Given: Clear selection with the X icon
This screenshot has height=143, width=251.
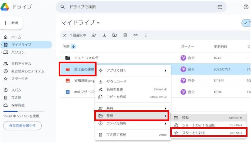Looking at the screenshot, I should coord(64,35).
